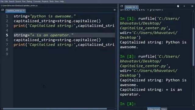Click the editor scroll right arrow
The width and height of the screenshot is (195, 110).
116,109
